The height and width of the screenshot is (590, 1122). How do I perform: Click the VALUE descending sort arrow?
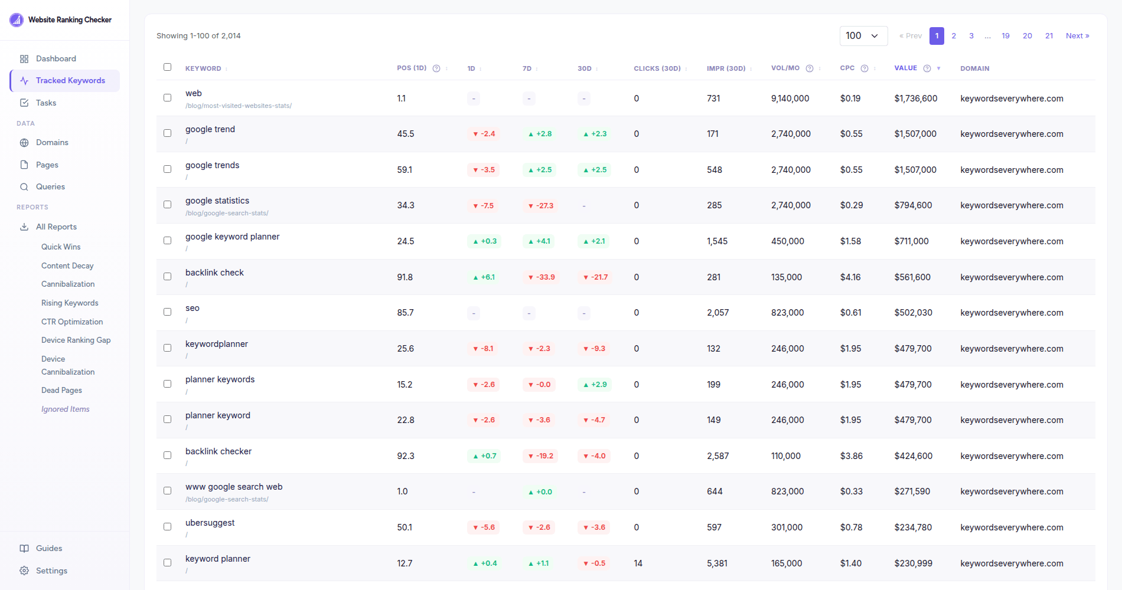coord(938,68)
